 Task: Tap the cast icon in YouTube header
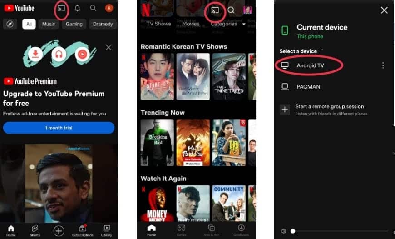coord(61,8)
